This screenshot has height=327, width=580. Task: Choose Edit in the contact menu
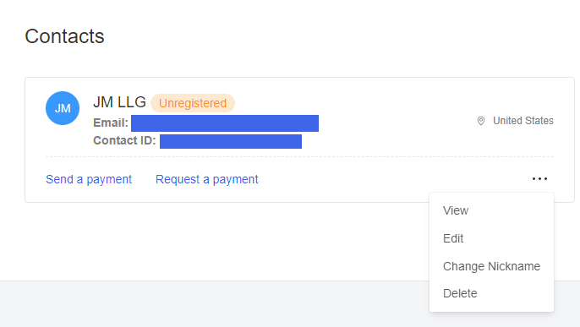coord(453,238)
